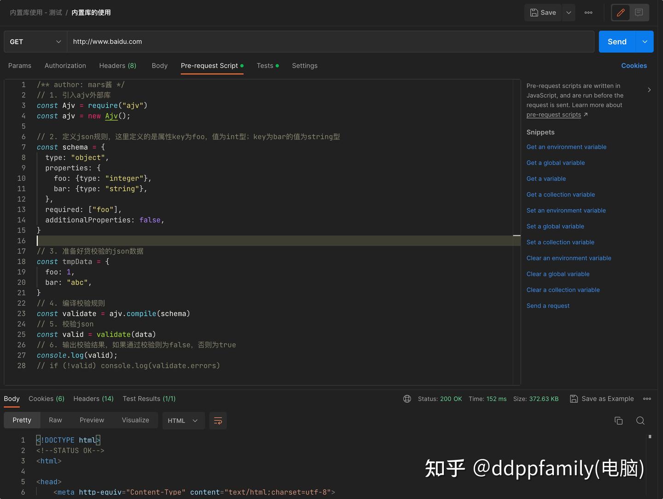
Task: Open the Headers (8) request tab
Action: coord(118,66)
